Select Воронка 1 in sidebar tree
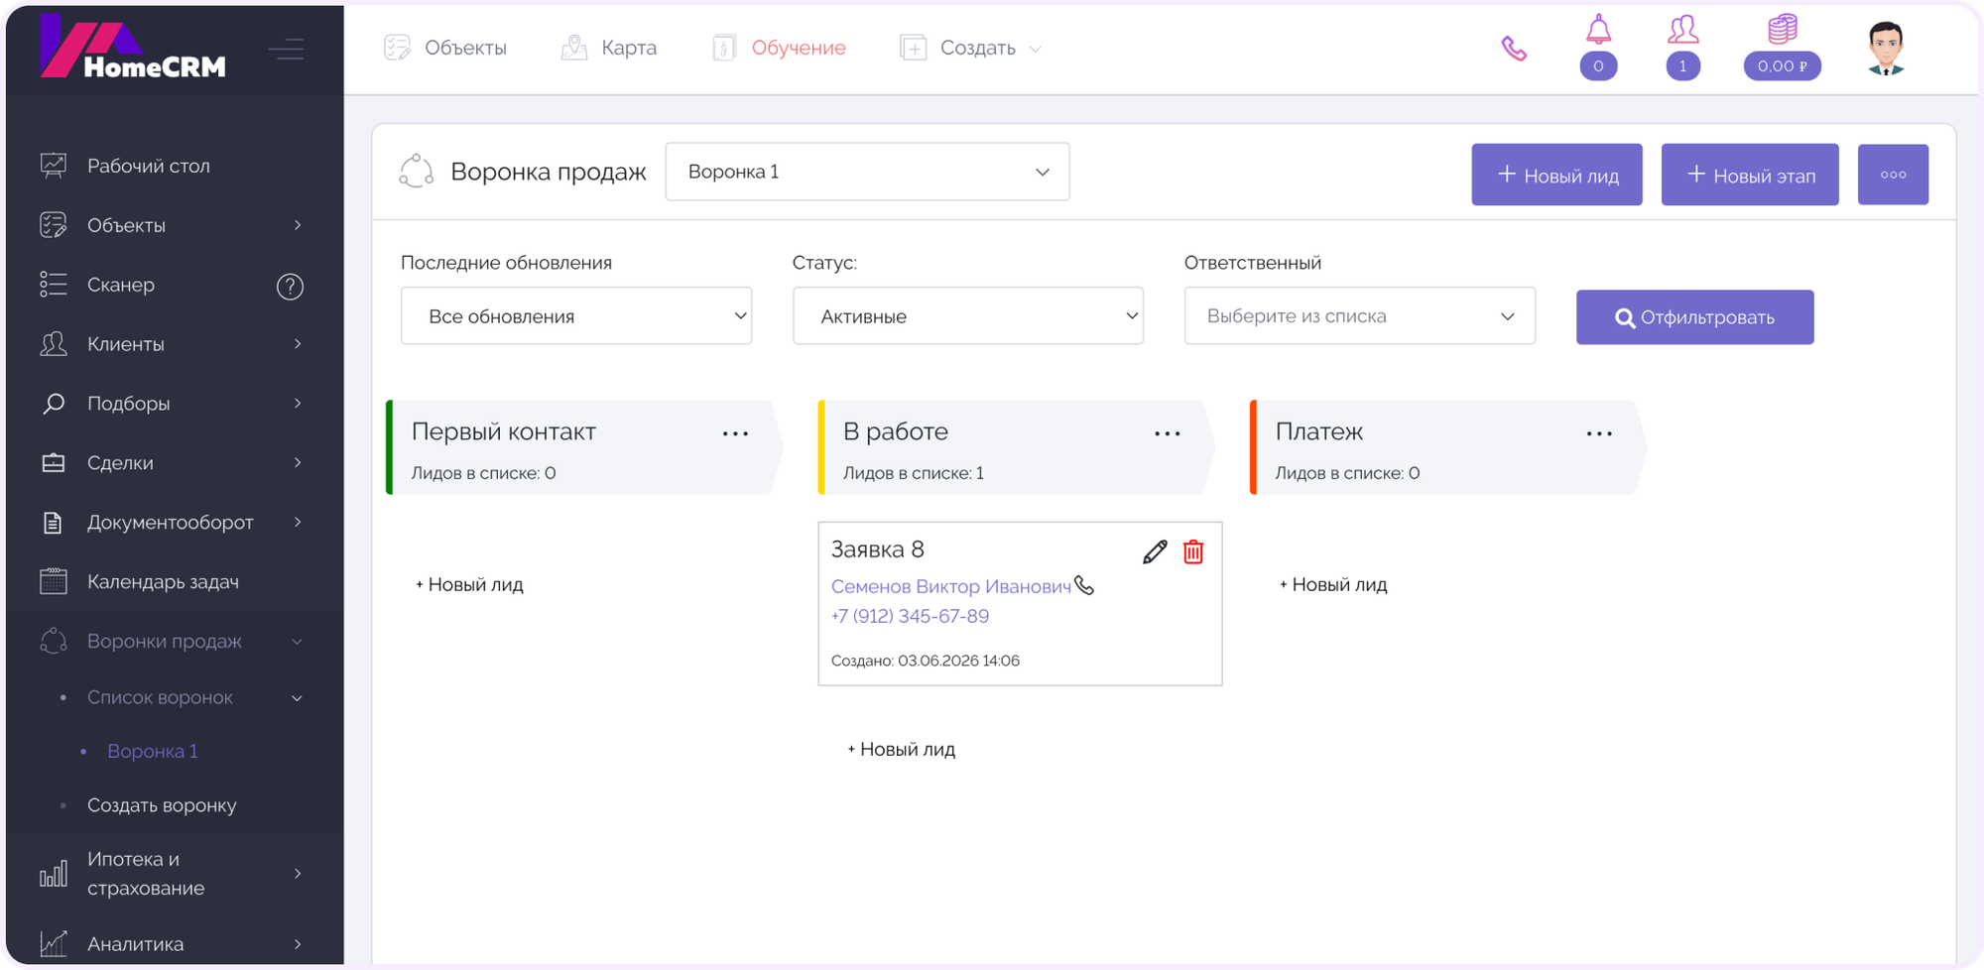 coord(153,752)
